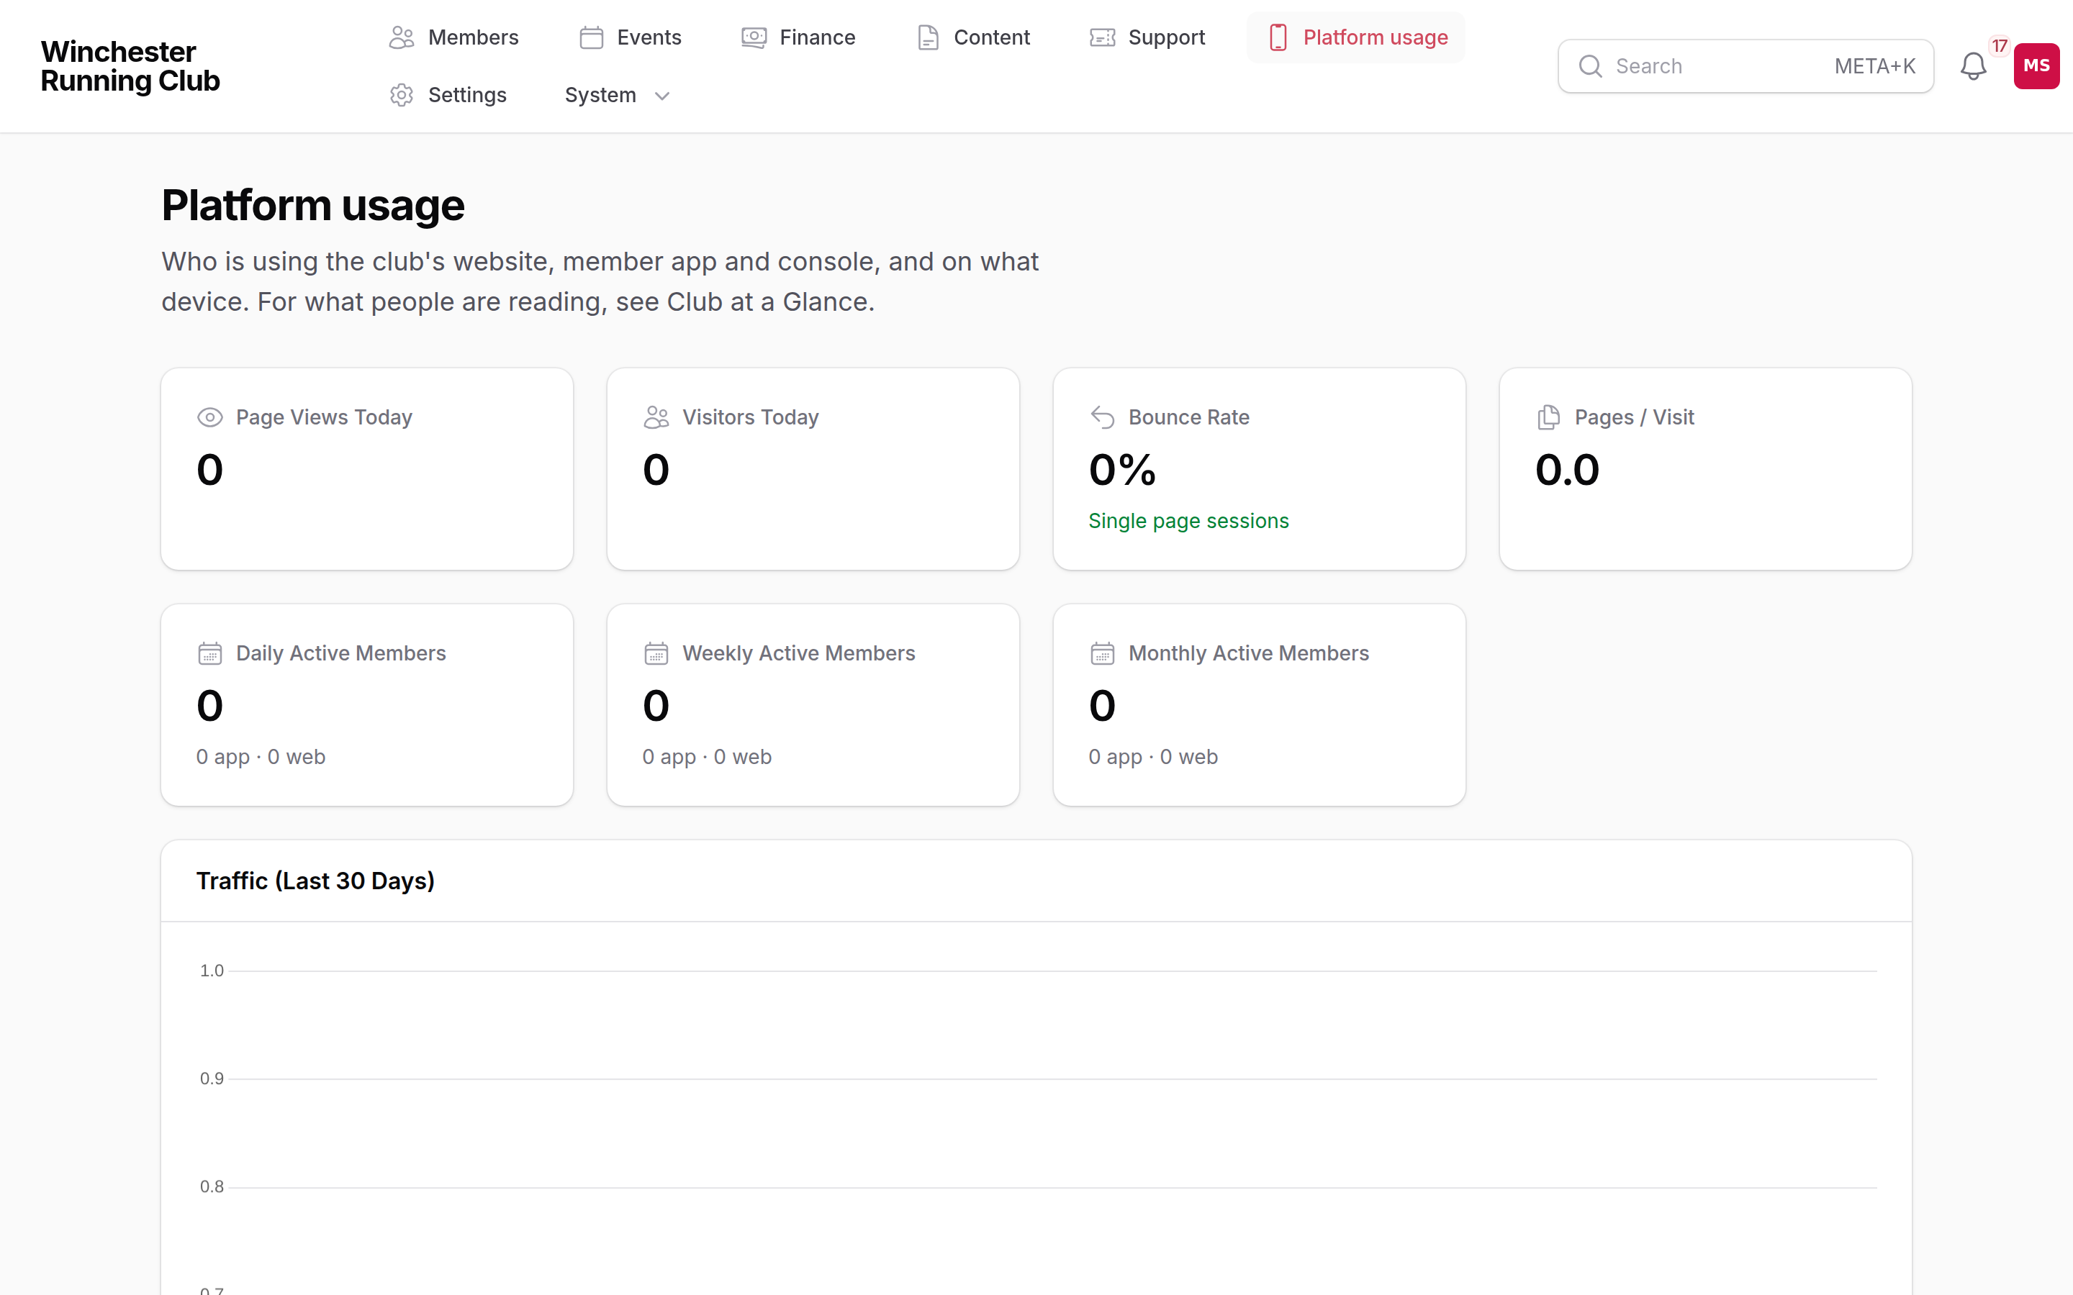Viewport: 2073px width, 1295px height.
Task: Click the Events calendar icon
Action: pos(591,37)
